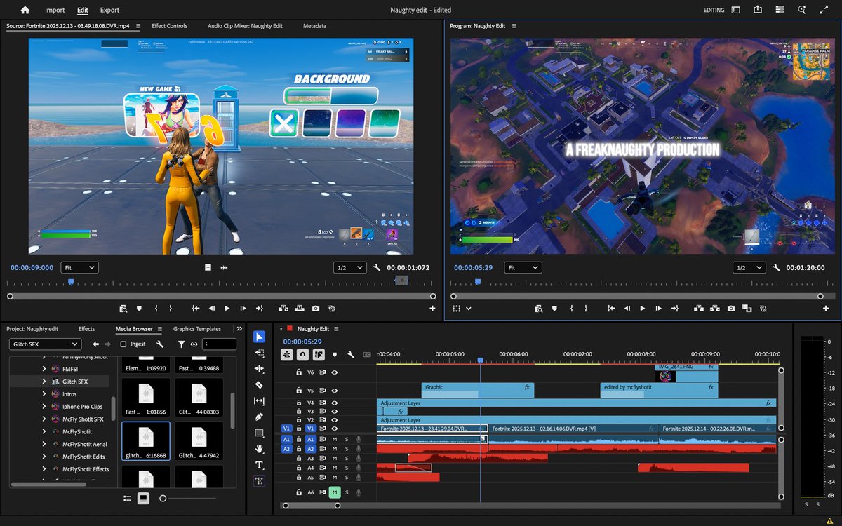Image resolution: width=842 pixels, height=526 pixels.
Task: Switch to Export tab
Action: 109,10
